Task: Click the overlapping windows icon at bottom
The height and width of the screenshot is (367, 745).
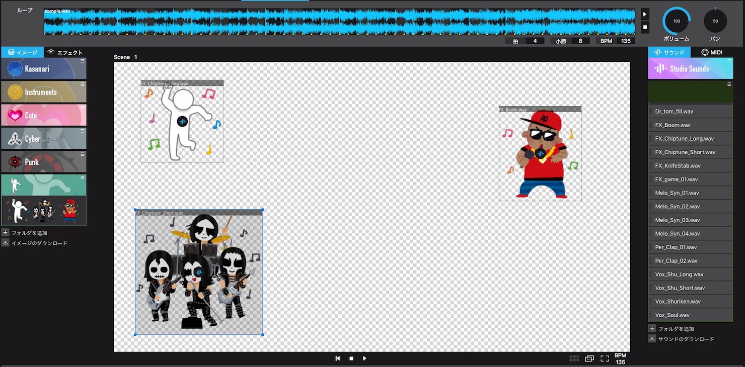Action: pyautogui.click(x=589, y=358)
